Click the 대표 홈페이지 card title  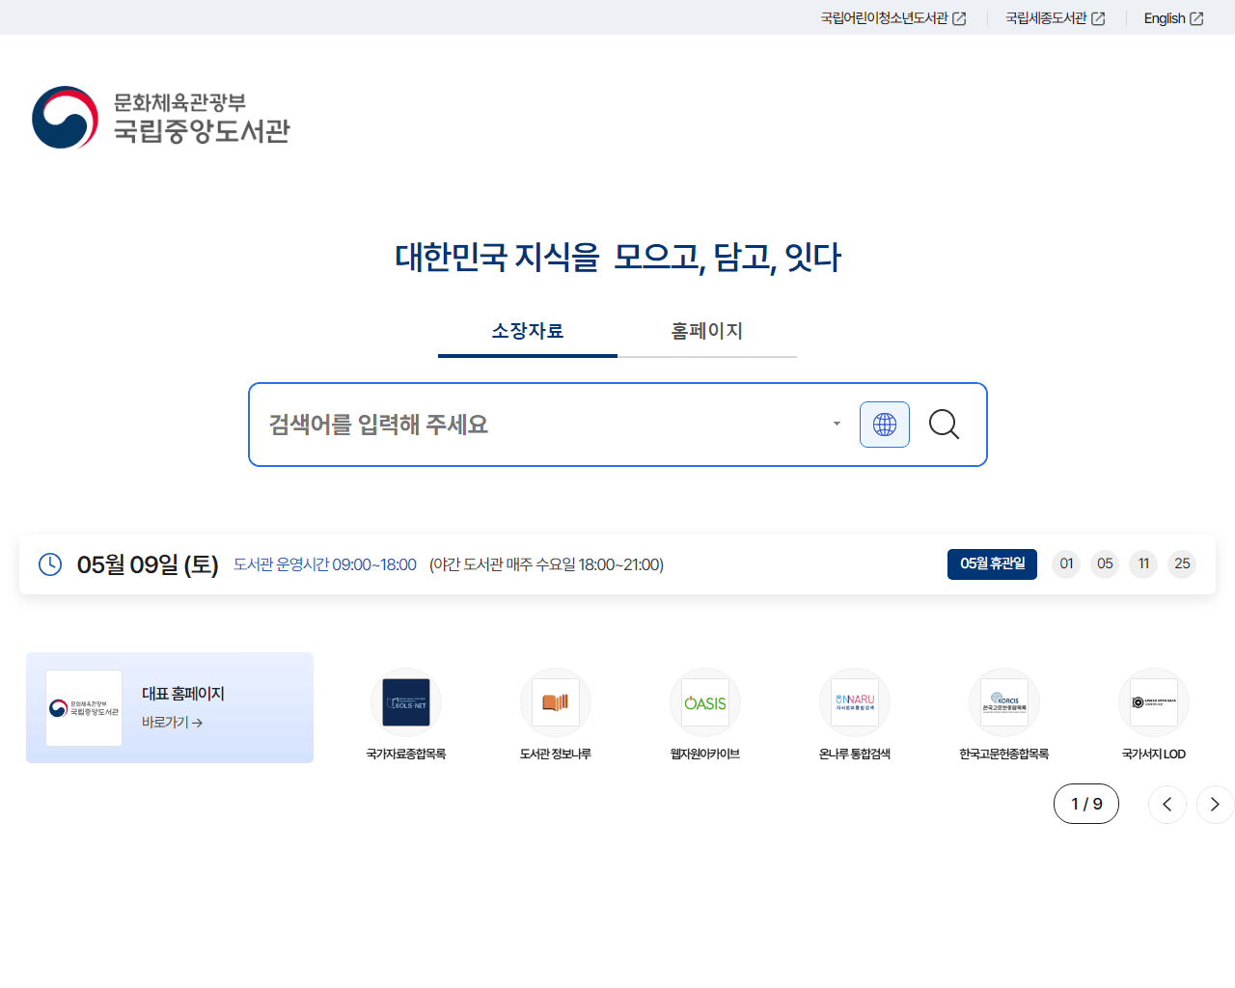(183, 694)
